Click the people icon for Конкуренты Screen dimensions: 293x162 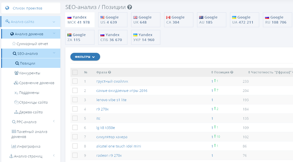[16, 73]
